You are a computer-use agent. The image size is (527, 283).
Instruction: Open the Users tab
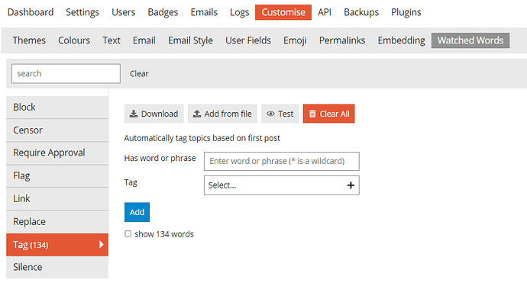coord(123,12)
